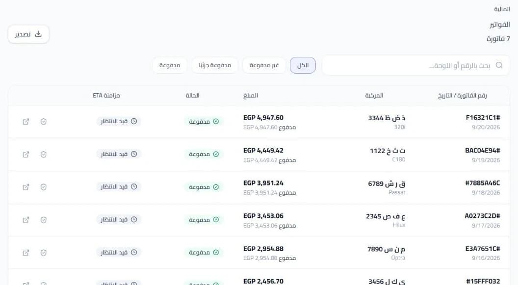The height and width of the screenshot is (285, 518).
Task: Click vehicle model C180
Action: coord(398,159)
